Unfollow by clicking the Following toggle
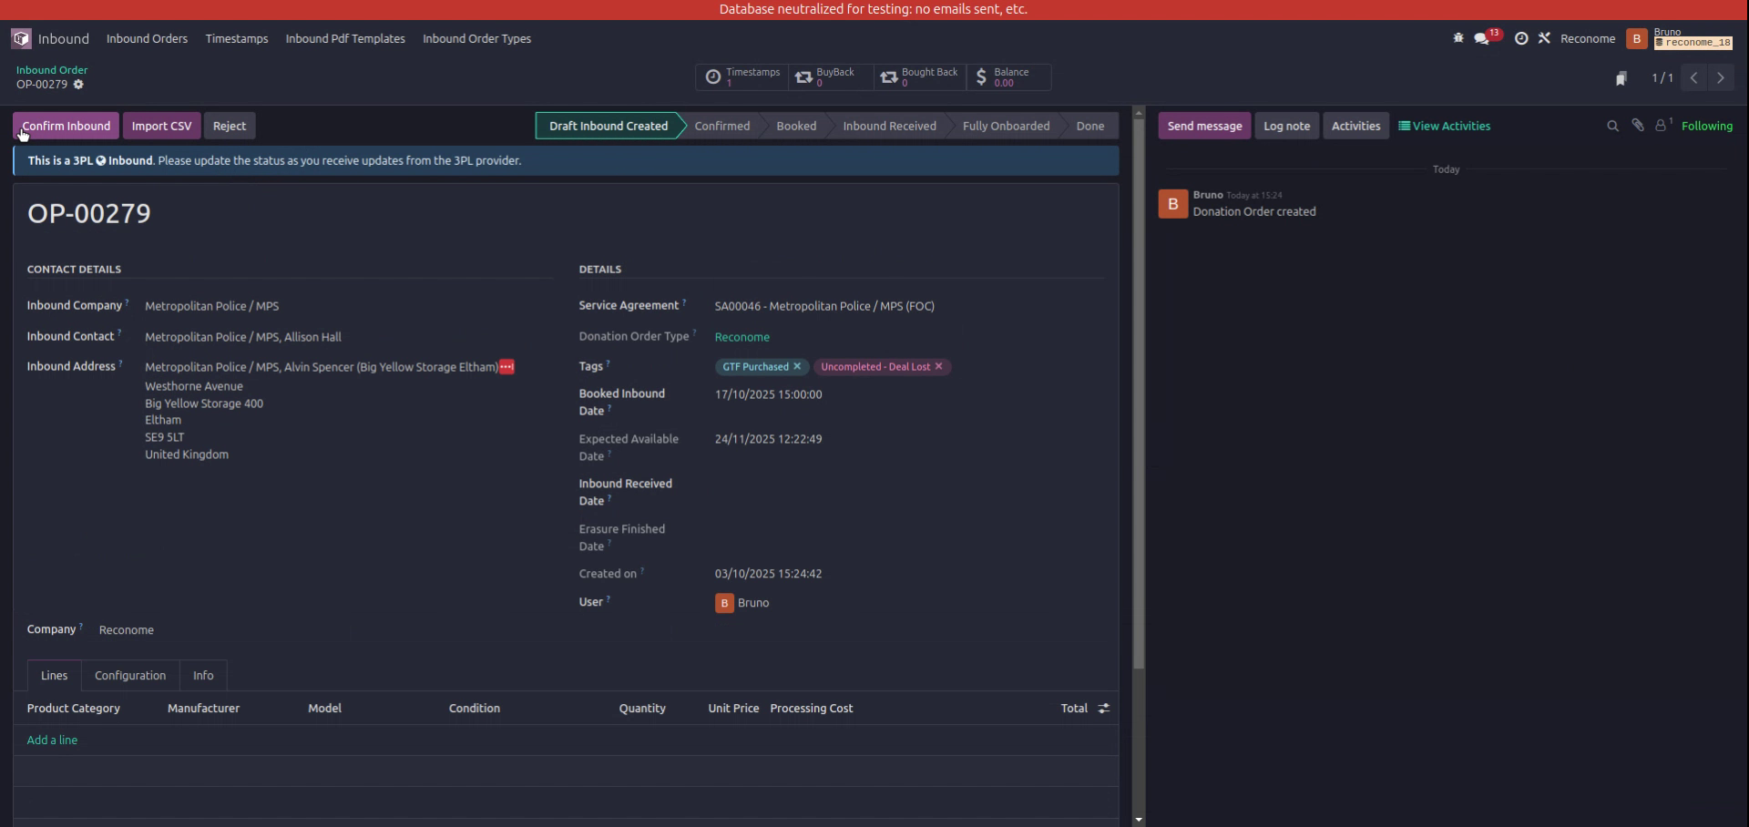The image size is (1749, 827). (x=1708, y=125)
